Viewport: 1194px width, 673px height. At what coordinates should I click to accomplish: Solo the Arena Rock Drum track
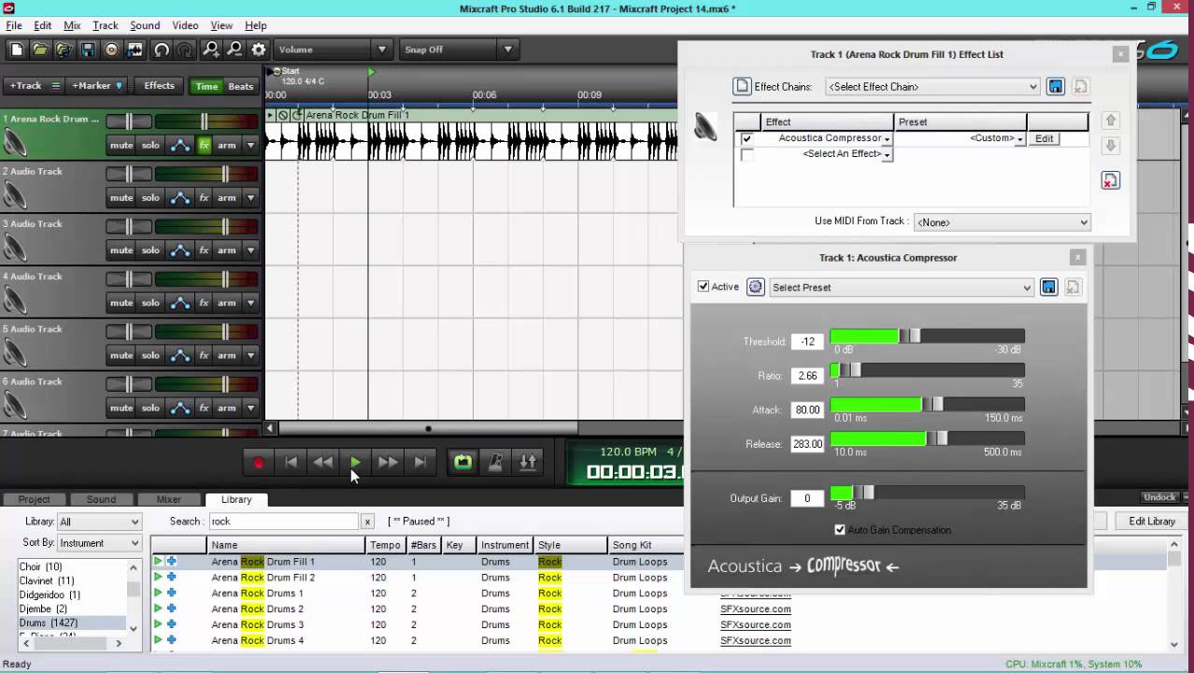[x=150, y=145]
